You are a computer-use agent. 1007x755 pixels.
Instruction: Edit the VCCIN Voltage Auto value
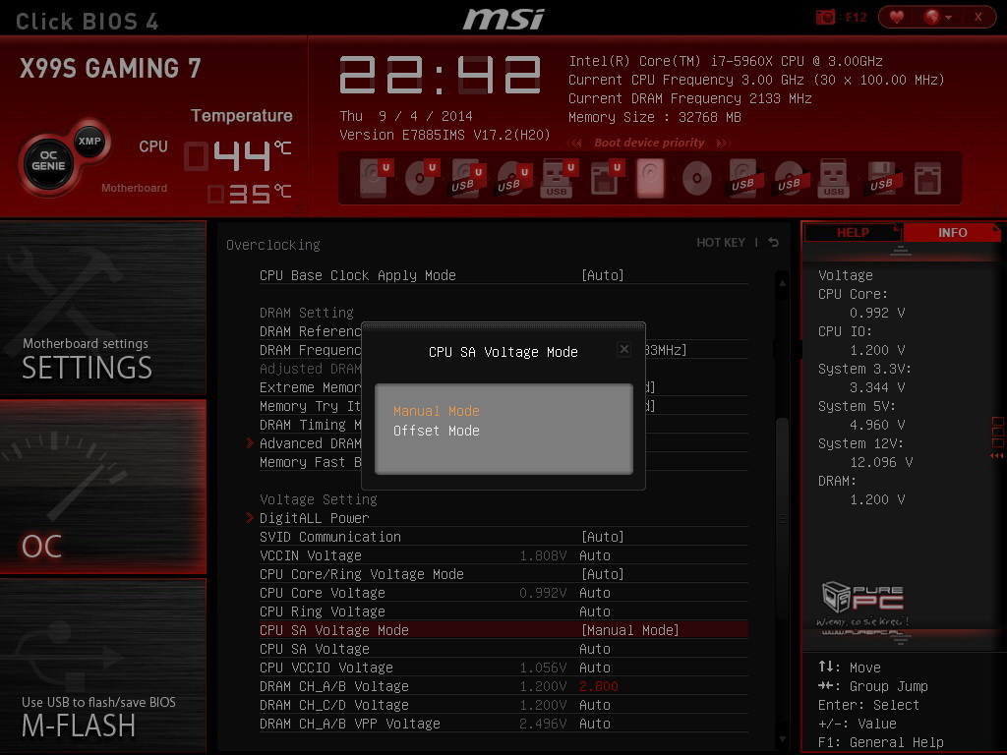tap(595, 555)
